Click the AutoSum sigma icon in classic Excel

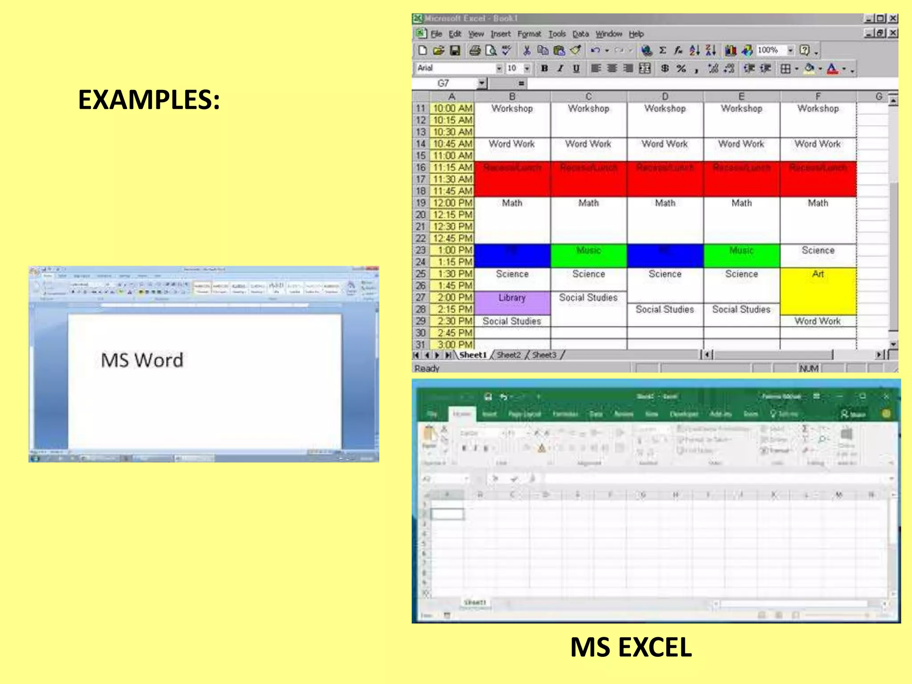663,50
